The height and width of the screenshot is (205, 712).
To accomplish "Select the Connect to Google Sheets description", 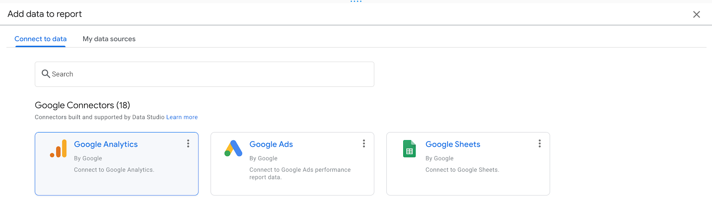I will coord(462,170).
